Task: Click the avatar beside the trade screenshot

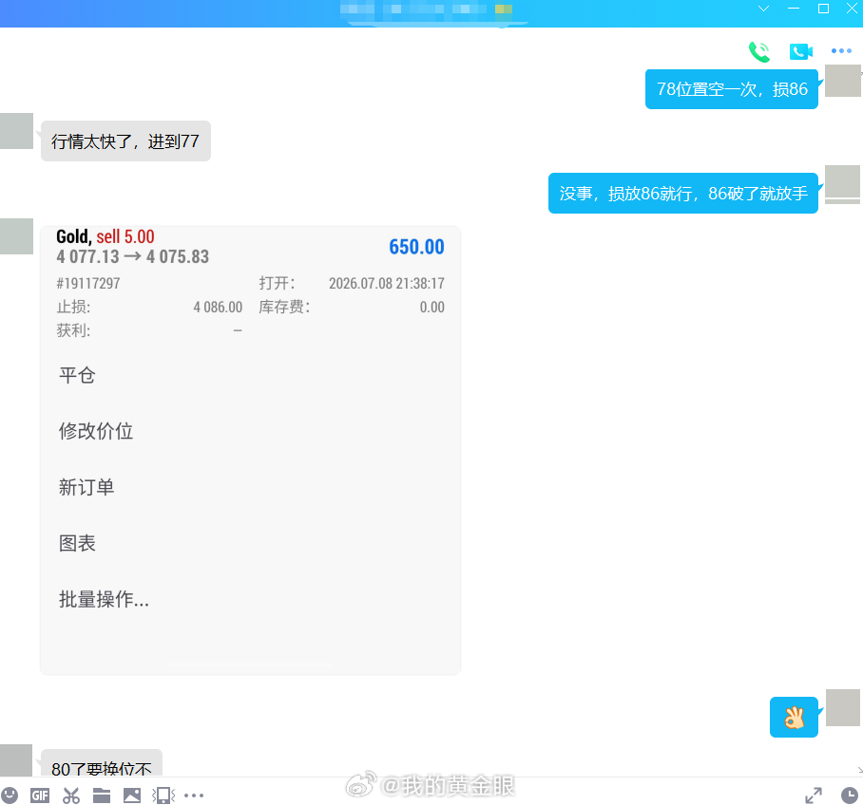Action: coord(16,236)
